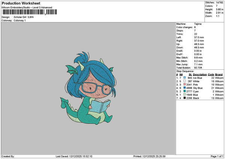Select the Max Jump value '7.1 mm'
225x159 pixels.
(198, 64)
